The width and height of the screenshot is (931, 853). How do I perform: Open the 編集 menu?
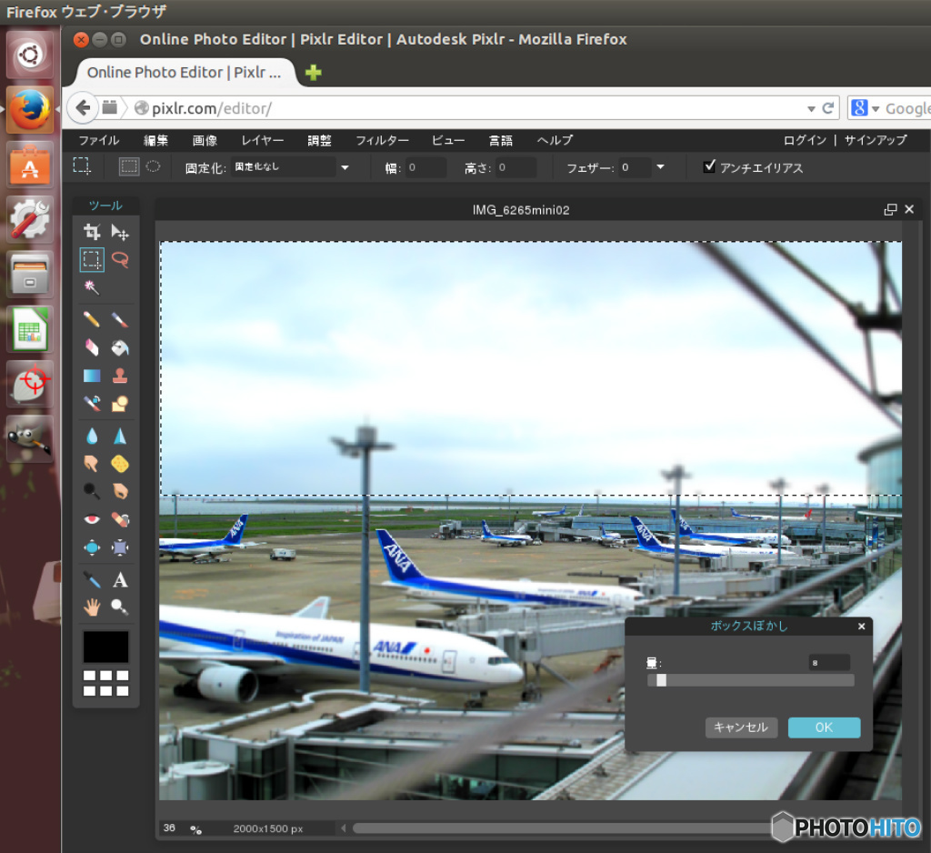[155, 140]
